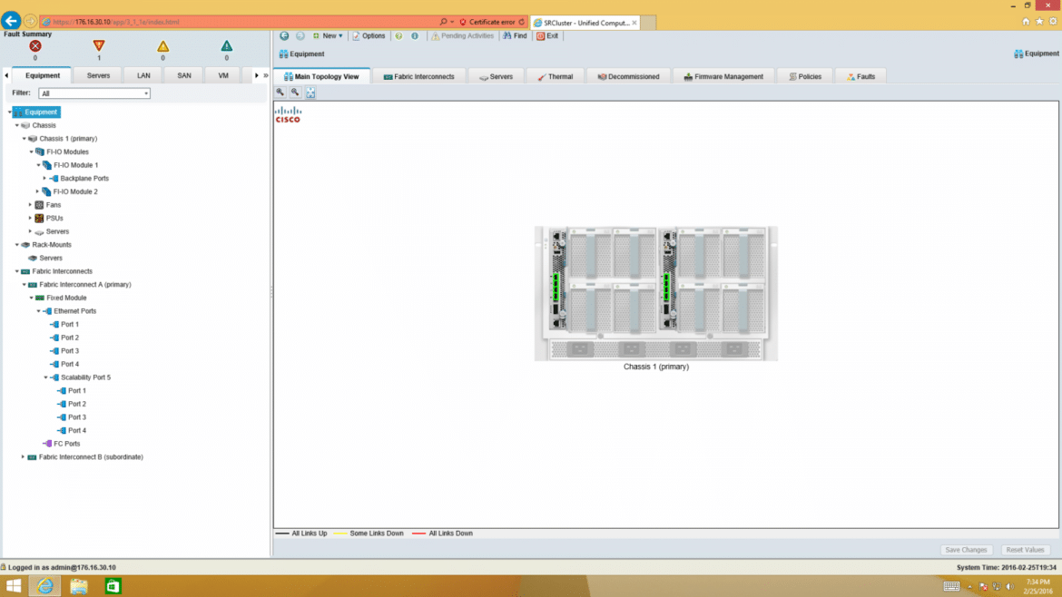1062x597 pixels.
Task: Open the on-screen keyboard tray icon
Action: click(x=951, y=586)
